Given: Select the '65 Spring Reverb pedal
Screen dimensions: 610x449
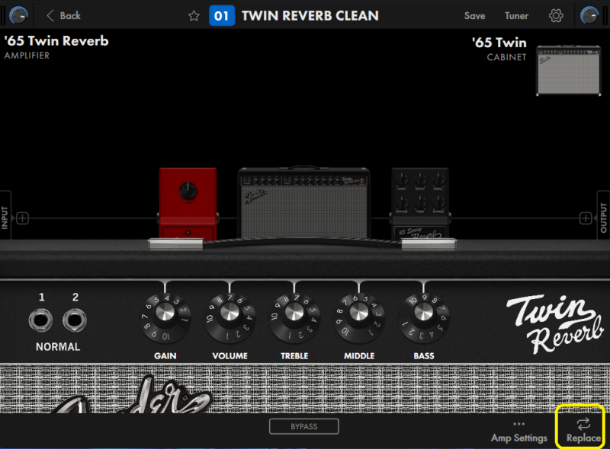Looking at the screenshot, I should pos(420,204).
